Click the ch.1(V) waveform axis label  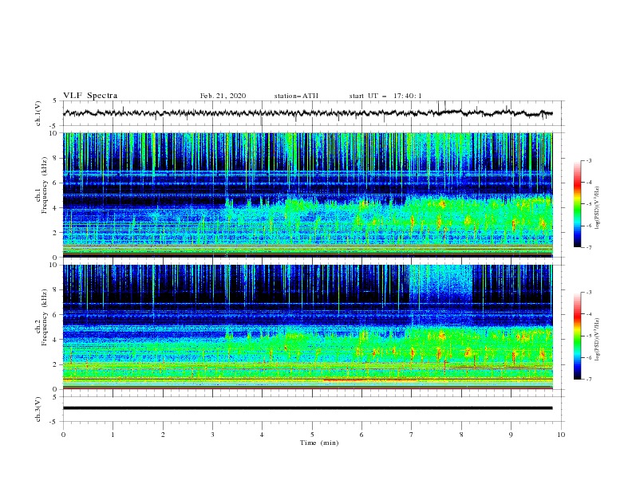pyautogui.click(x=38, y=113)
